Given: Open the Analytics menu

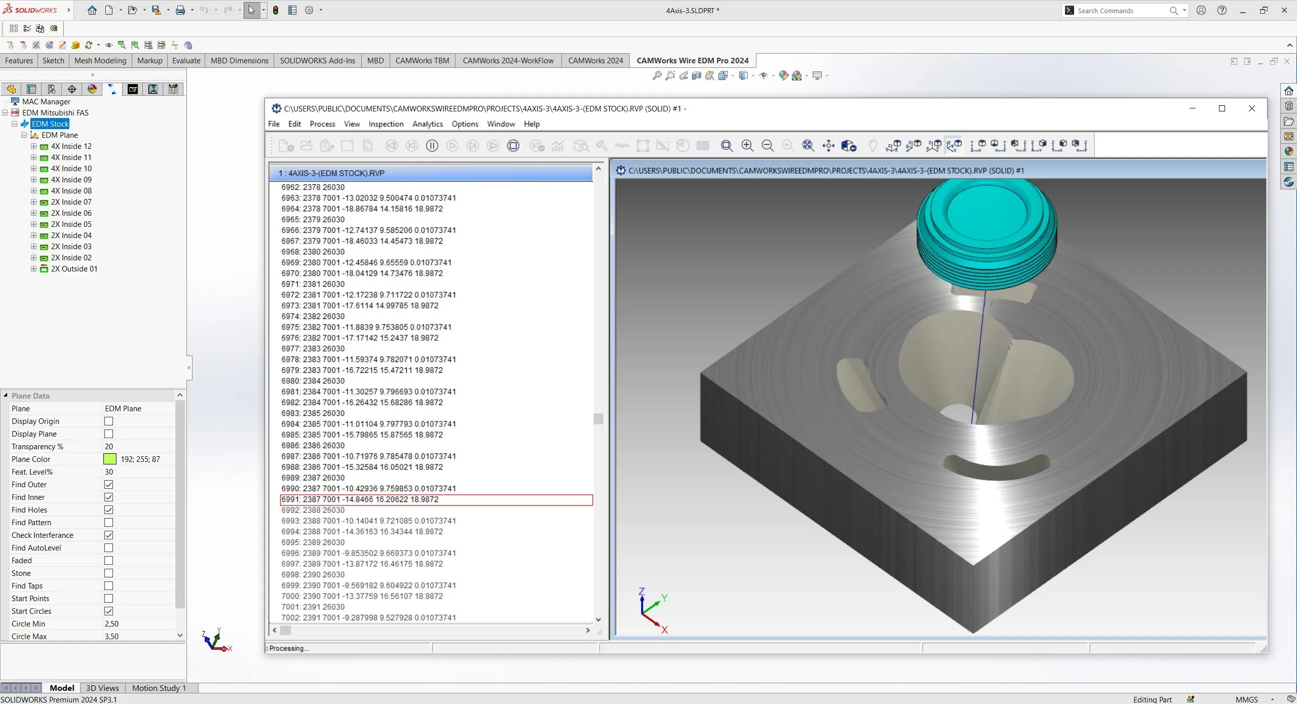Looking at the screenshot, I should click(427, 124).
